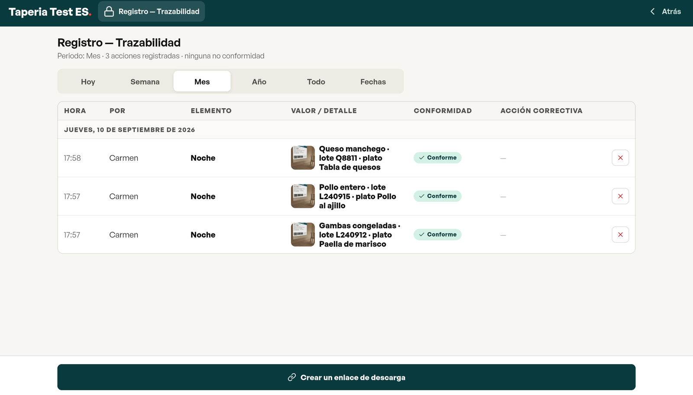Open Pollo entero label photo thumbnail

pos(303,196)
